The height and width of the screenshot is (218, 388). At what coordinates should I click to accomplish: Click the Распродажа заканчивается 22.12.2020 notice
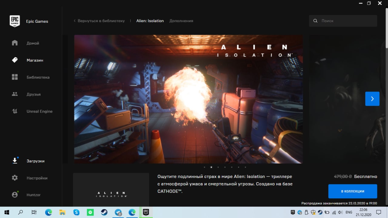click(339, 203)
